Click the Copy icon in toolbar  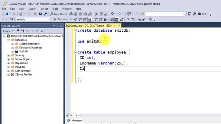[x=101, y=14]
